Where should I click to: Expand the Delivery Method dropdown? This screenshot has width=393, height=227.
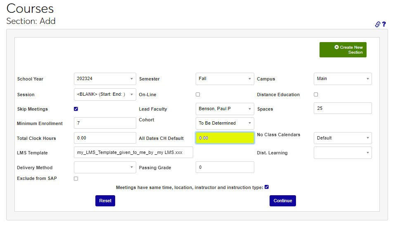(x=105, y=167)
